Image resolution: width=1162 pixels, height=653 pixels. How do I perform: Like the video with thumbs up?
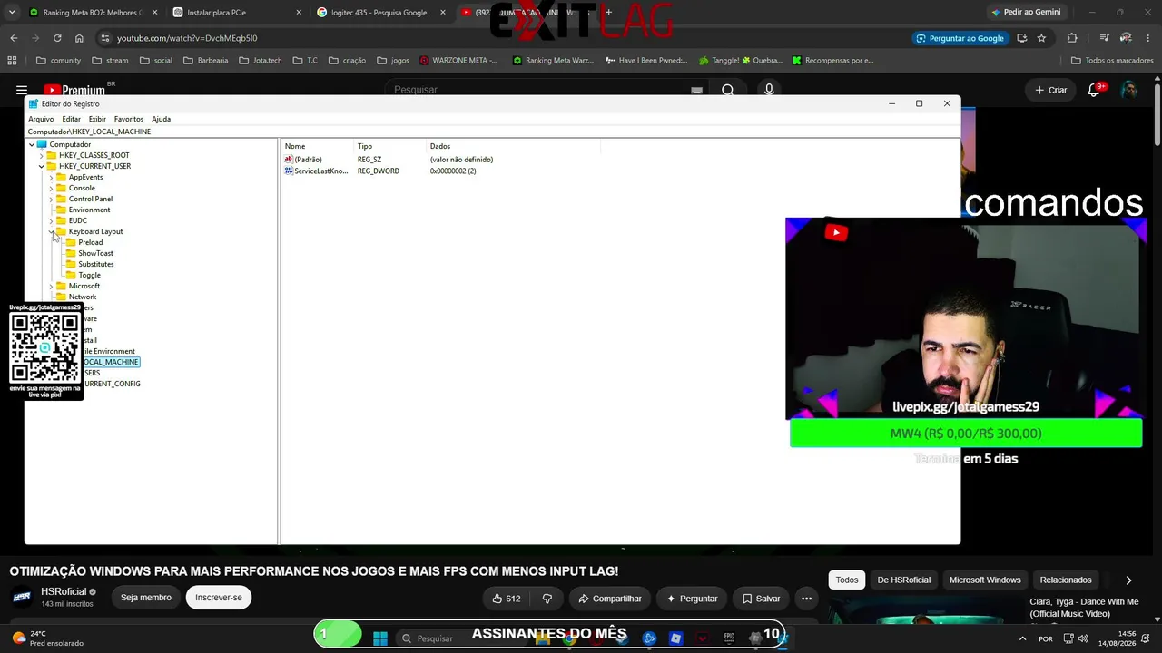(507, 599)
